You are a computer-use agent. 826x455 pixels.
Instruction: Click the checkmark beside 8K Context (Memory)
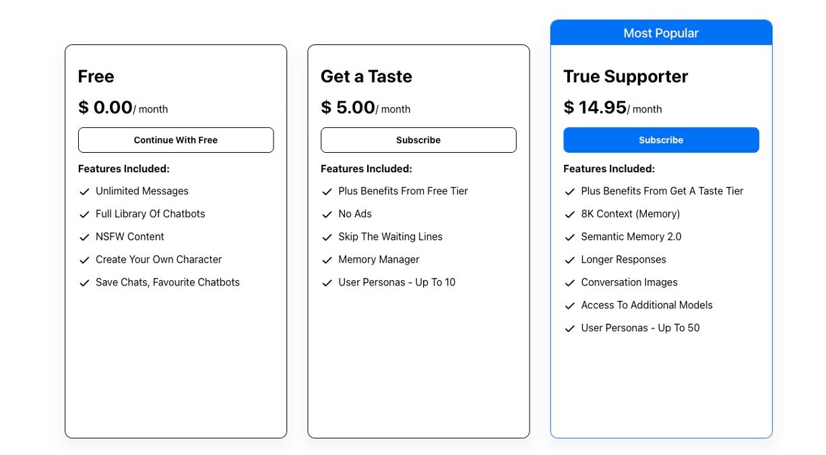(x=569, y=215)
